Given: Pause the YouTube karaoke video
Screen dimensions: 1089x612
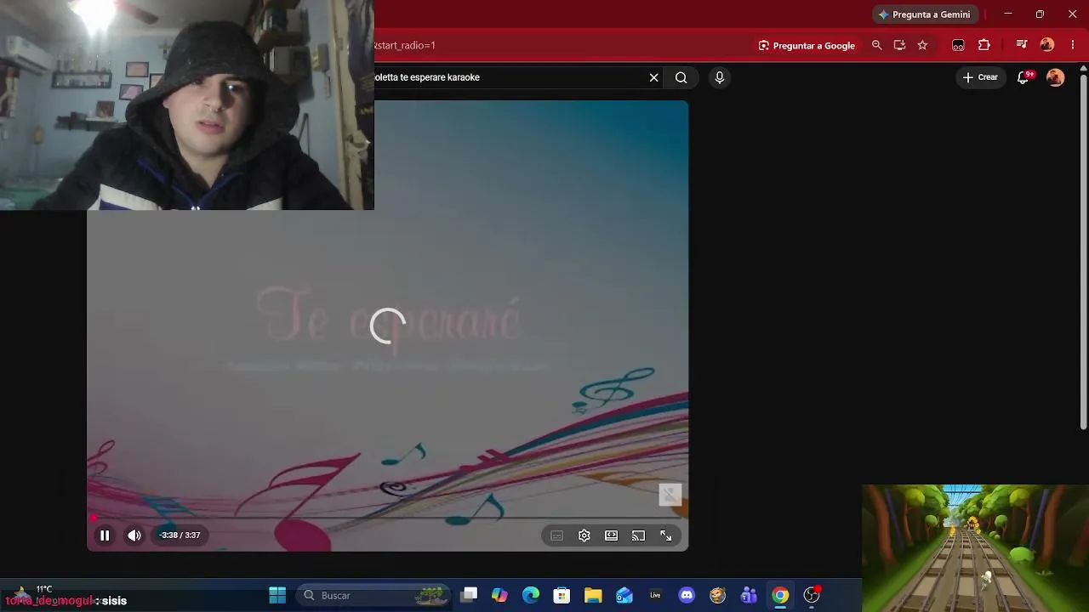Looking at the screenshot, I should (x=105, y=535).
